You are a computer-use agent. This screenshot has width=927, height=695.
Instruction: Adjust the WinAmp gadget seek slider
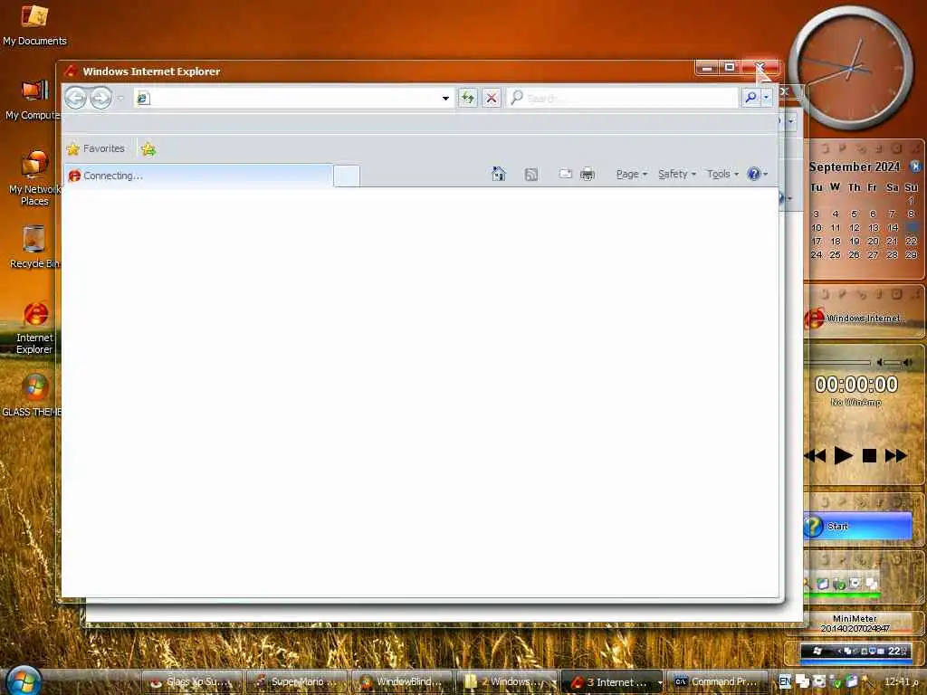(837, 362)
